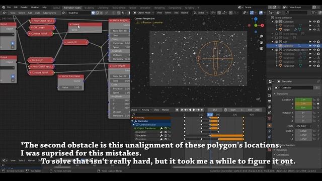Open the Window menu

[x=35, y=8]
